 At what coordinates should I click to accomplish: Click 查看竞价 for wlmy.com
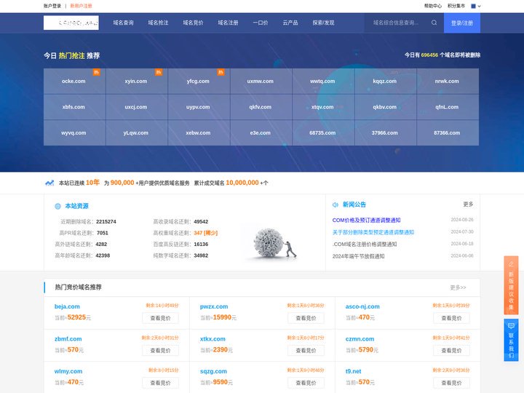click(160, 383)
